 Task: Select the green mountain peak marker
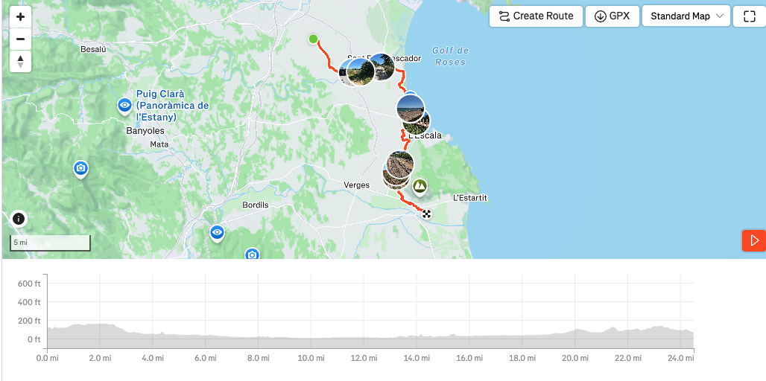420,186
